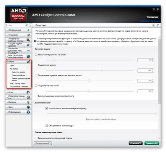Click the AMD Eyefinity curved display icon
The width and height of the screenshot is (166, 152).
click(28, 51)
